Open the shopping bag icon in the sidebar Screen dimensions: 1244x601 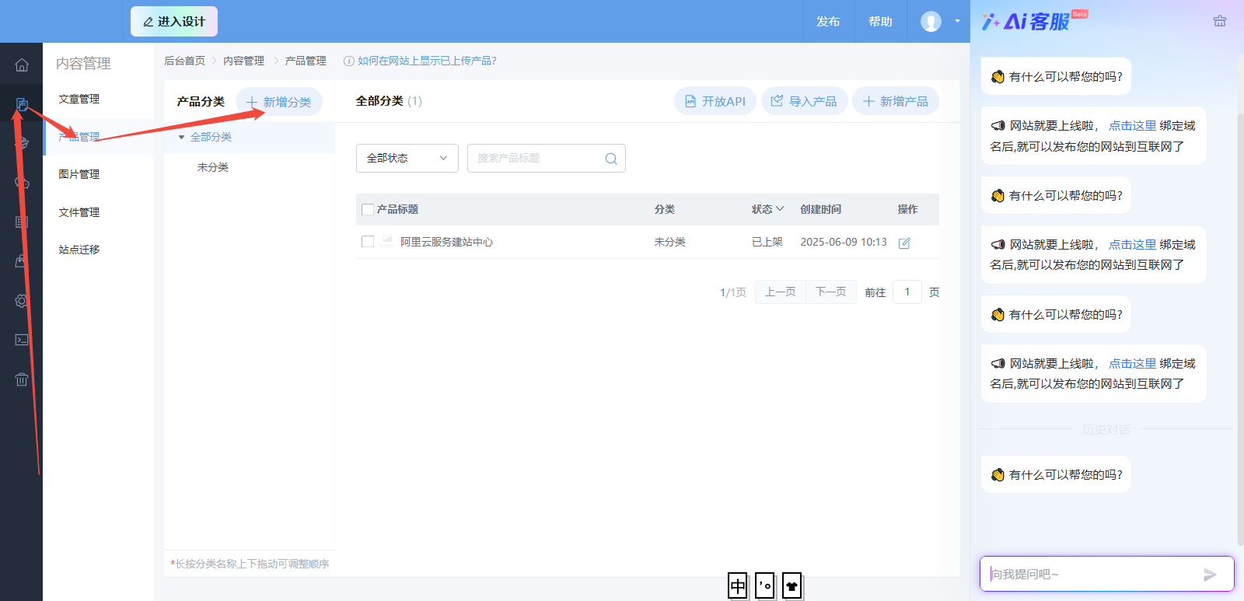coord(22,261)
